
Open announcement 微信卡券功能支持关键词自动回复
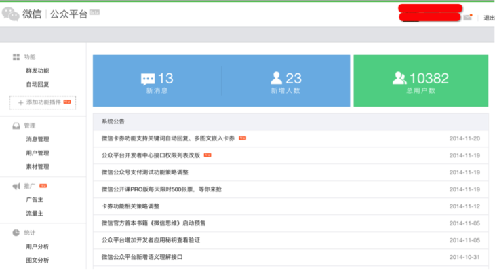pyautogui.click(x=168, y=138)
